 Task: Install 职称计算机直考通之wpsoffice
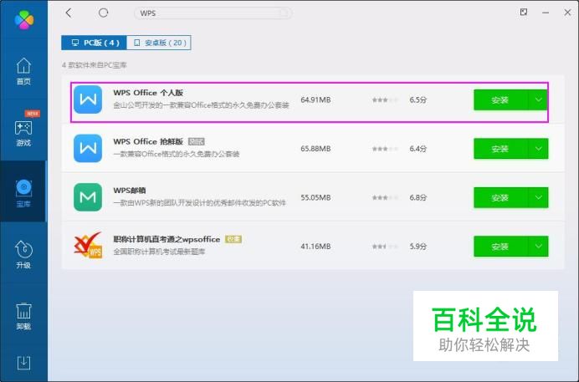(x=500, y=247)
